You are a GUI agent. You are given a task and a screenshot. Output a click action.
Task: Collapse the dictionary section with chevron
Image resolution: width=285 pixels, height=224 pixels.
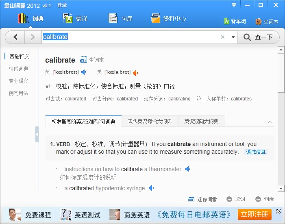[x=270, y=122]
